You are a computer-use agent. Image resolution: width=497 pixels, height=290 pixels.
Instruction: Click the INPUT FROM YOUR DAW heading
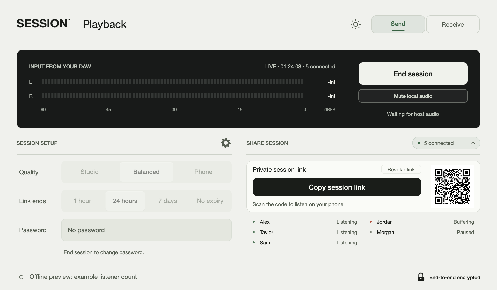60,67
